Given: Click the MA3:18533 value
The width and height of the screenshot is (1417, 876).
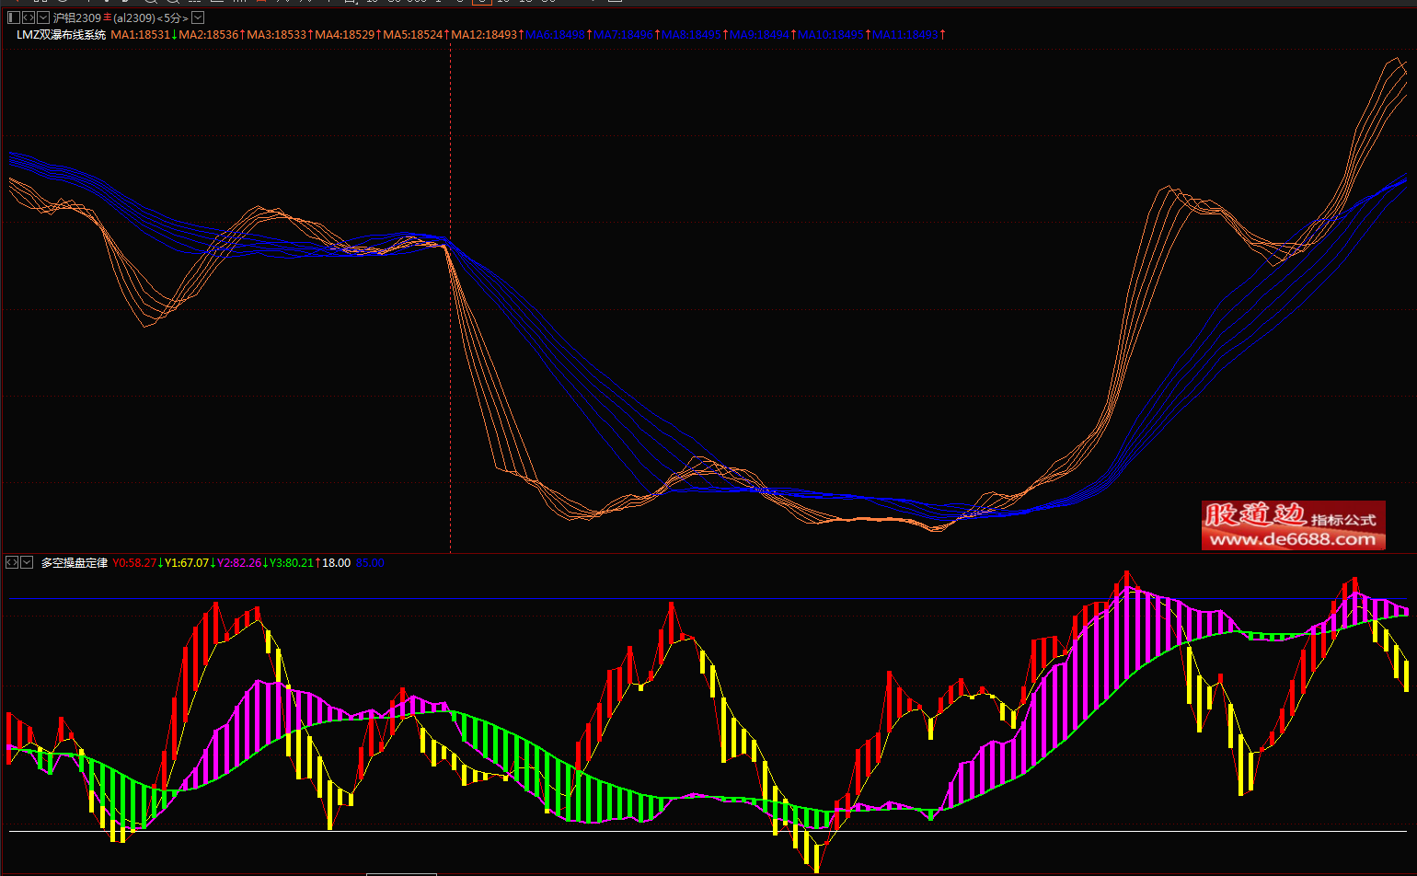Looking at the screenshot, I should point(277,34).
